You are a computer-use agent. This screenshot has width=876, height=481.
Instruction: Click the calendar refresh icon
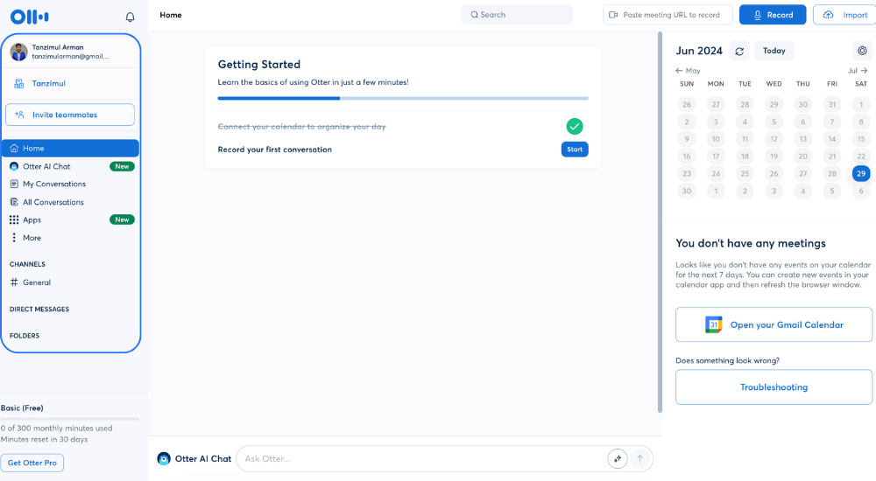pos(739,51)
